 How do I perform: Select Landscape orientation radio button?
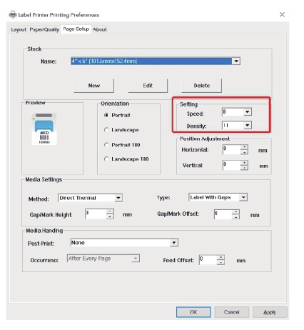(x=106, y=130)
